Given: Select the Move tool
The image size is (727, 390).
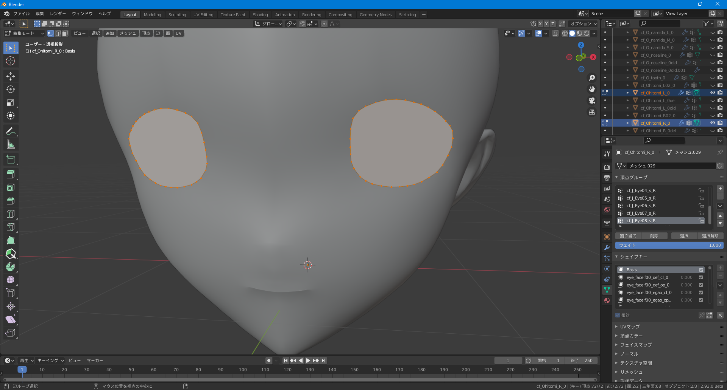Looking at the screenshot, I should (11, 76).
